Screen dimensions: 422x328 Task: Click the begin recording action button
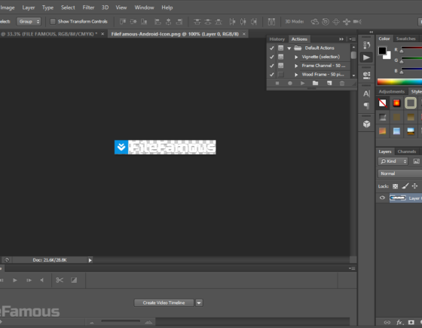[x=290, y=83]
